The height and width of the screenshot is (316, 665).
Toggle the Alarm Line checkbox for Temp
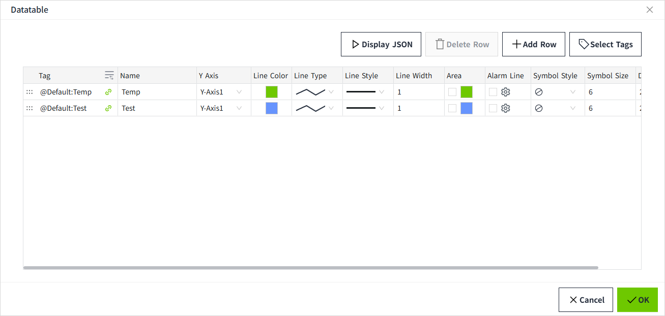[493, 92]
